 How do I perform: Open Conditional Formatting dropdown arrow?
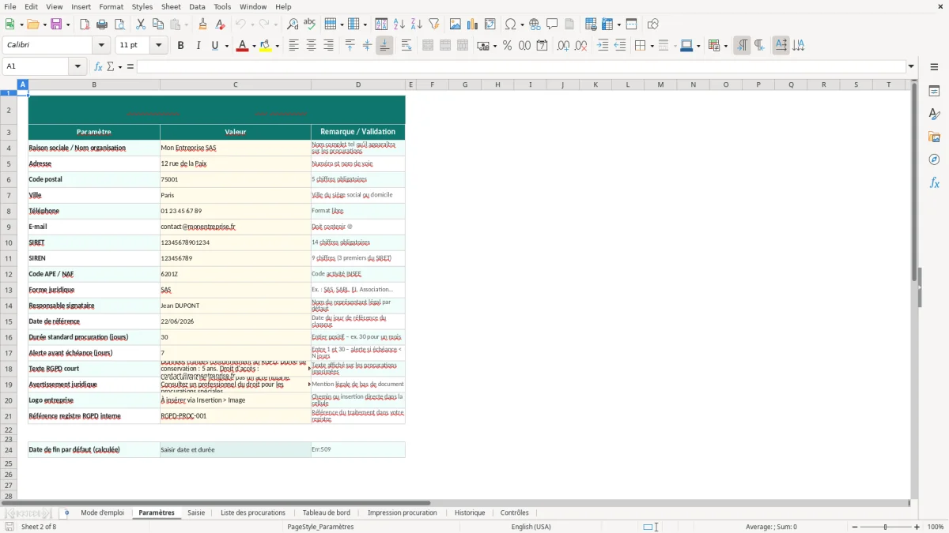[x=725, y=46]
